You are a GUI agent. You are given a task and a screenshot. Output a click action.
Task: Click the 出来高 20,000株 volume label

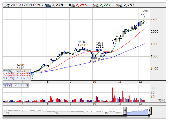pos(16,85)
